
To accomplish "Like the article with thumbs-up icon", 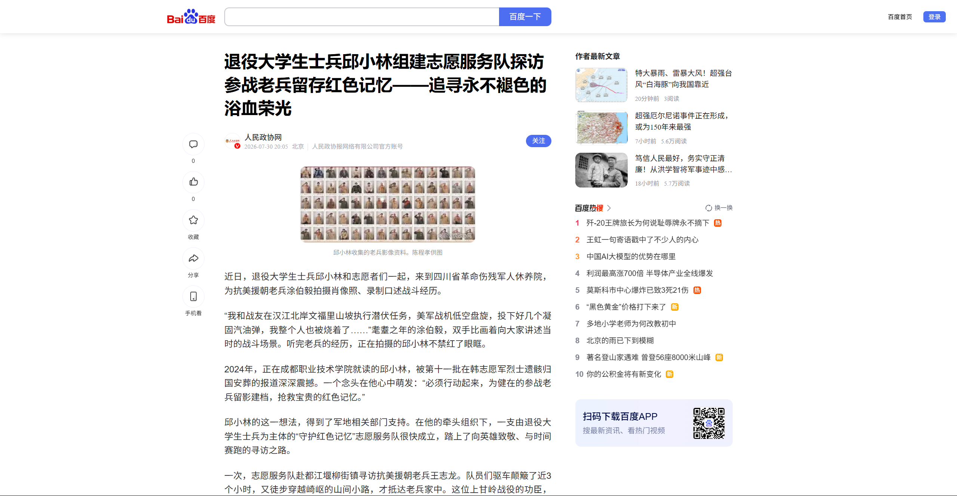I will [193, 182].
